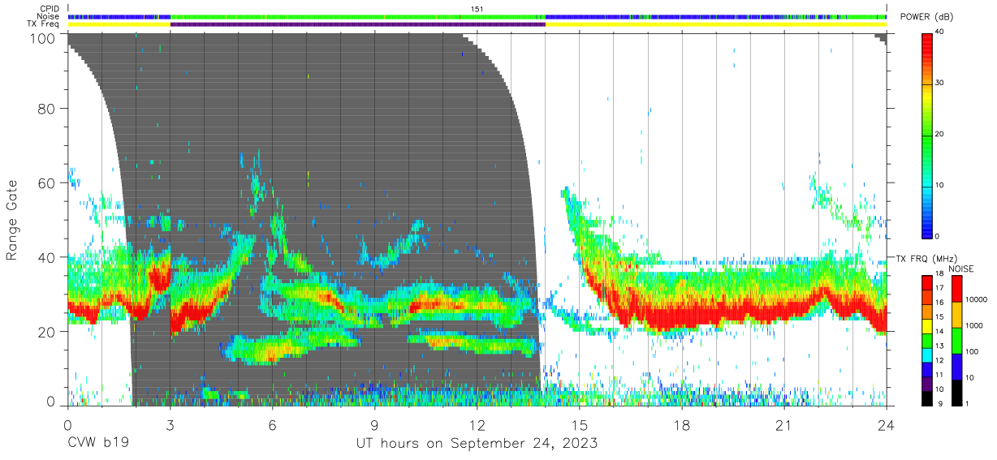The image size is (997, 460).
Task: Click the y-axis tick label '60'
Action: 47,183
